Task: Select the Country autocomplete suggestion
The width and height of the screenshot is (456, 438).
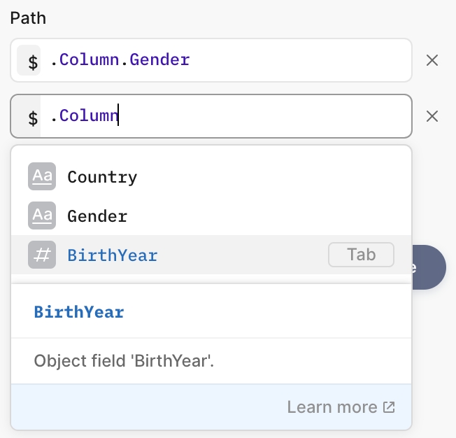Action: coord(102,177)
